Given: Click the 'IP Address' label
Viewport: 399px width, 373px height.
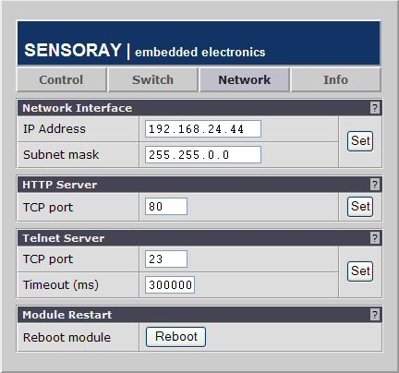Looking at the screenshot, I should coord(54,129).
